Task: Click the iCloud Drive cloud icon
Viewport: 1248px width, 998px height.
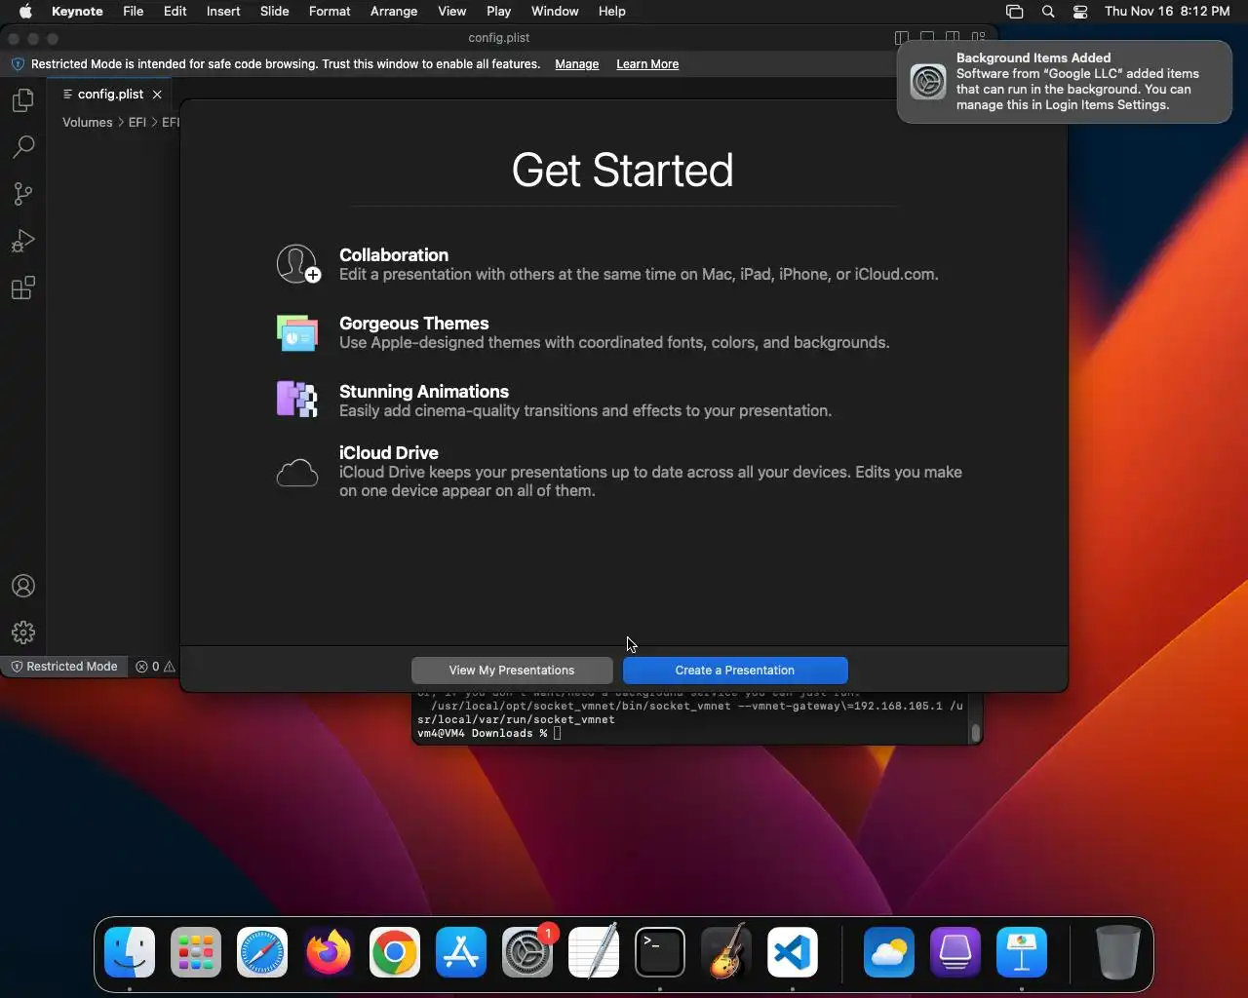Action: (297, 473)
